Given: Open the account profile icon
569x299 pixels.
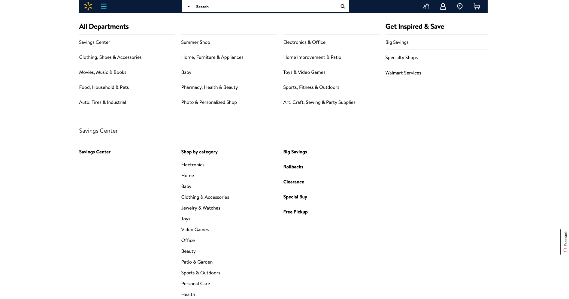Looking at the screenshot, I should click(x=443, y=6).
